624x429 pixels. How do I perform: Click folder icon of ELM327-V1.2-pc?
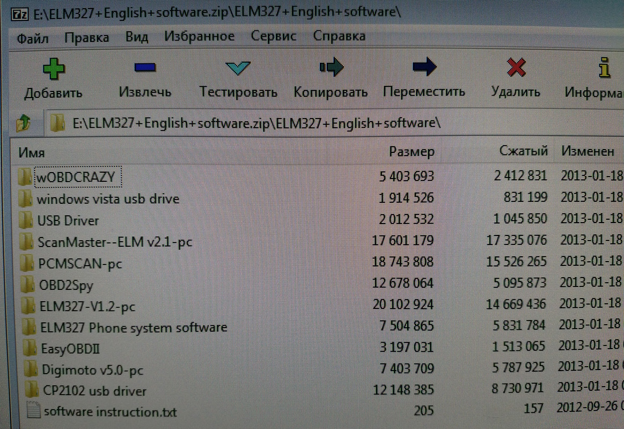[x=28, y=306]
